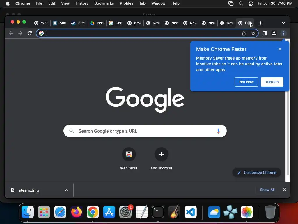The height and width of the screenshot is (224, 298).
Task: Close the active tab with its X
Action: tap(250, 23)
